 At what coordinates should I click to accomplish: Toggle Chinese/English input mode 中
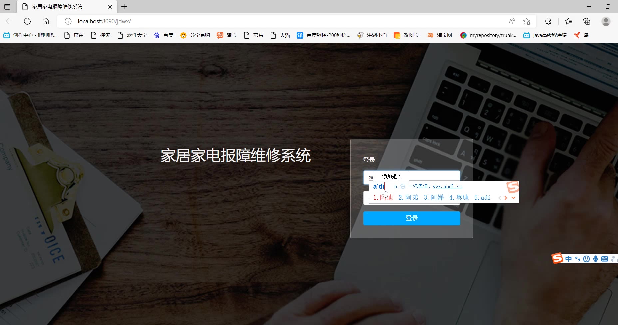point(568,259)
